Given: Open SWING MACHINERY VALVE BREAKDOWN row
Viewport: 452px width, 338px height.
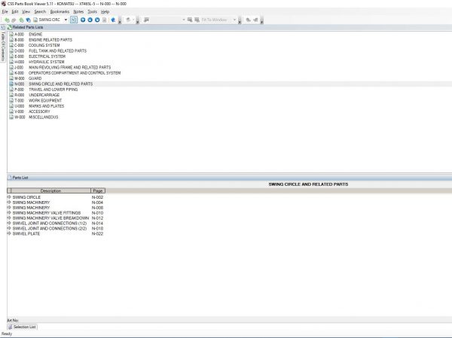Looking at the screenshot, I should click(x=55, y=218).
